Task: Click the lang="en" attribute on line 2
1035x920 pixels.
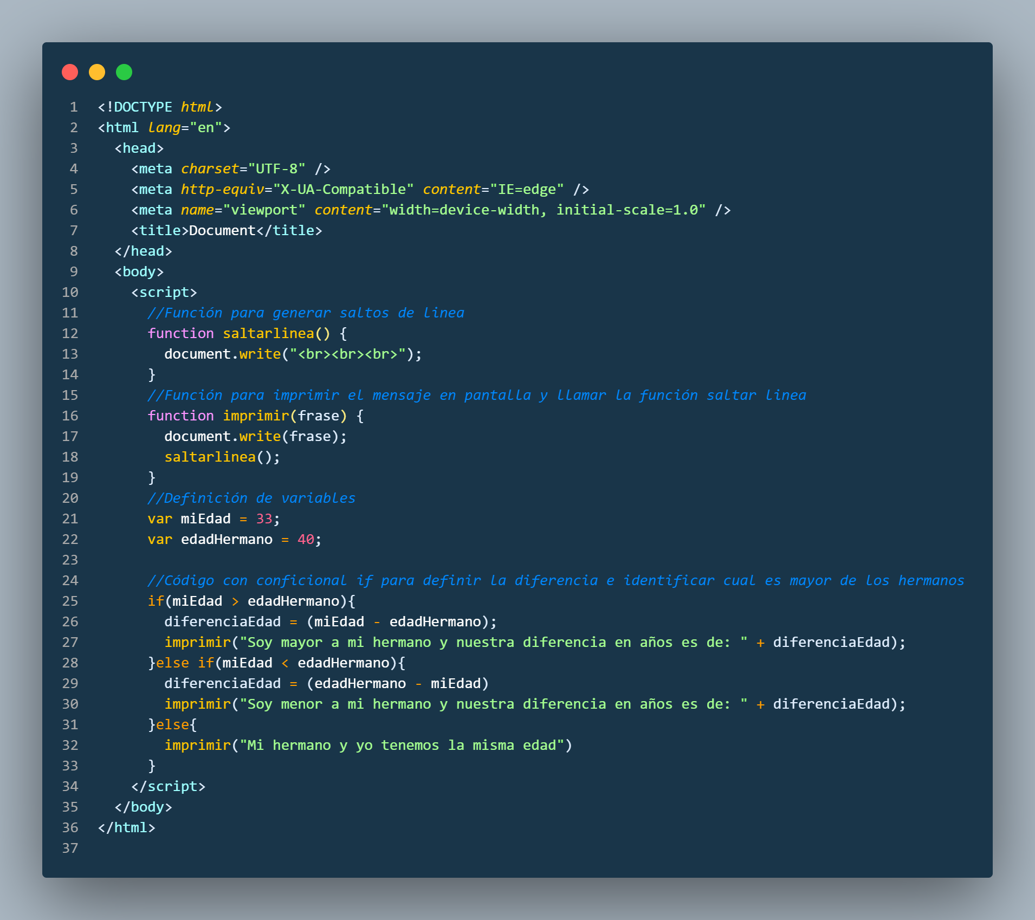Action: [185, 127]
